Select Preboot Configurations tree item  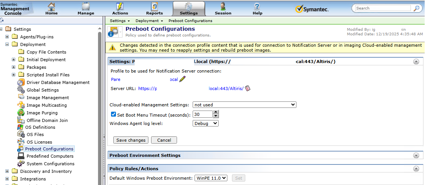coord(49,149)
